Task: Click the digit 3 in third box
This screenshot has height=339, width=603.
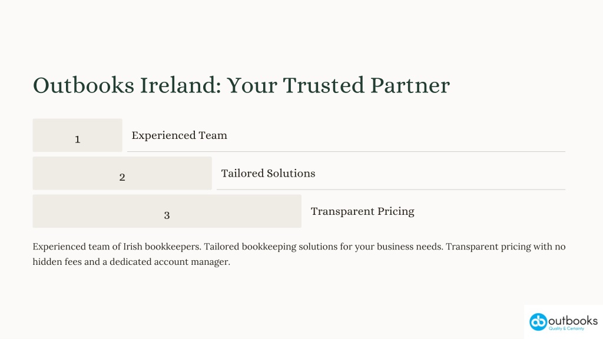Action: (167, 215)
